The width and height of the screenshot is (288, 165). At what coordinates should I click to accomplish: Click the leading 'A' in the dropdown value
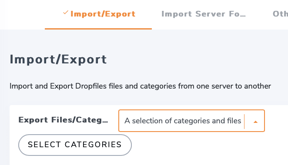[127, 121]
